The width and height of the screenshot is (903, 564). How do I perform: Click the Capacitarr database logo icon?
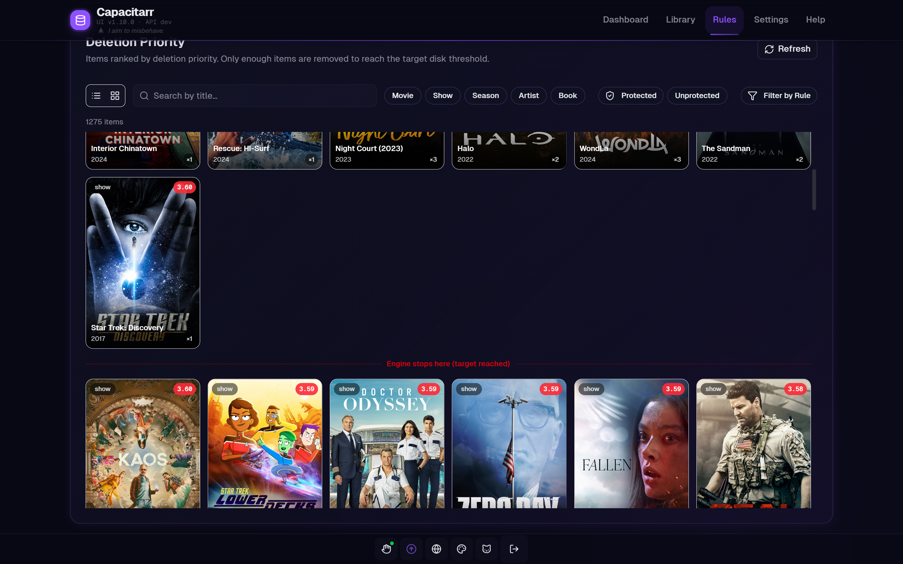click(x=80, y=20)
